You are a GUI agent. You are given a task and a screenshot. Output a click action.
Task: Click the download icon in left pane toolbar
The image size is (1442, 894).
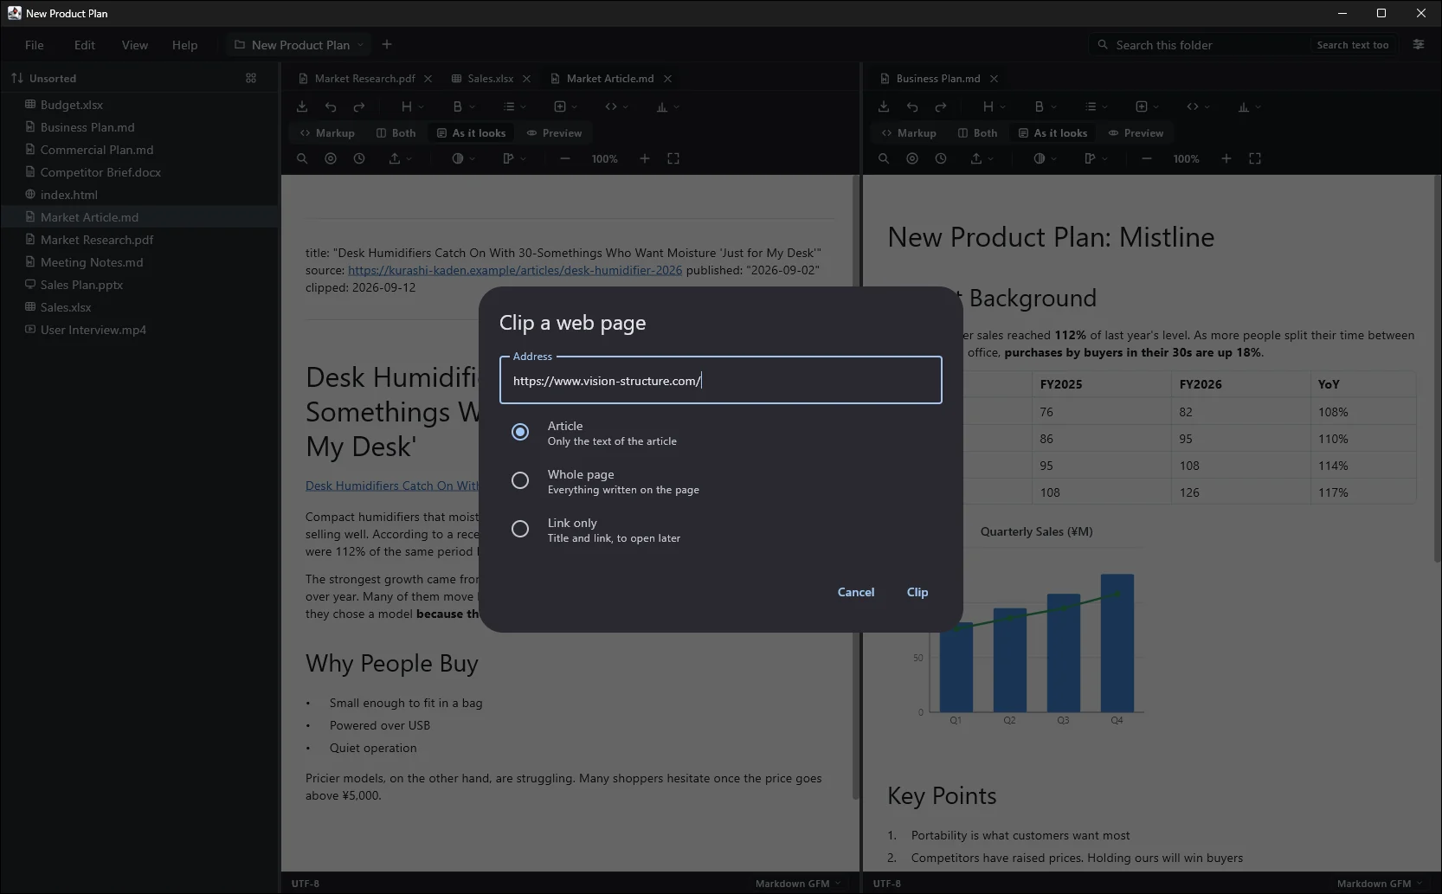(x=302, y=106)
